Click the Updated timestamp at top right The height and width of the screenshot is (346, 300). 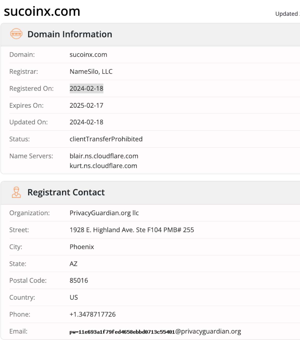tap(286, 14)
